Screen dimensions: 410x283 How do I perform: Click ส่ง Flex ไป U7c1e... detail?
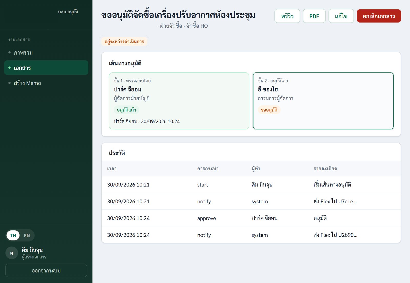(335, 201)
